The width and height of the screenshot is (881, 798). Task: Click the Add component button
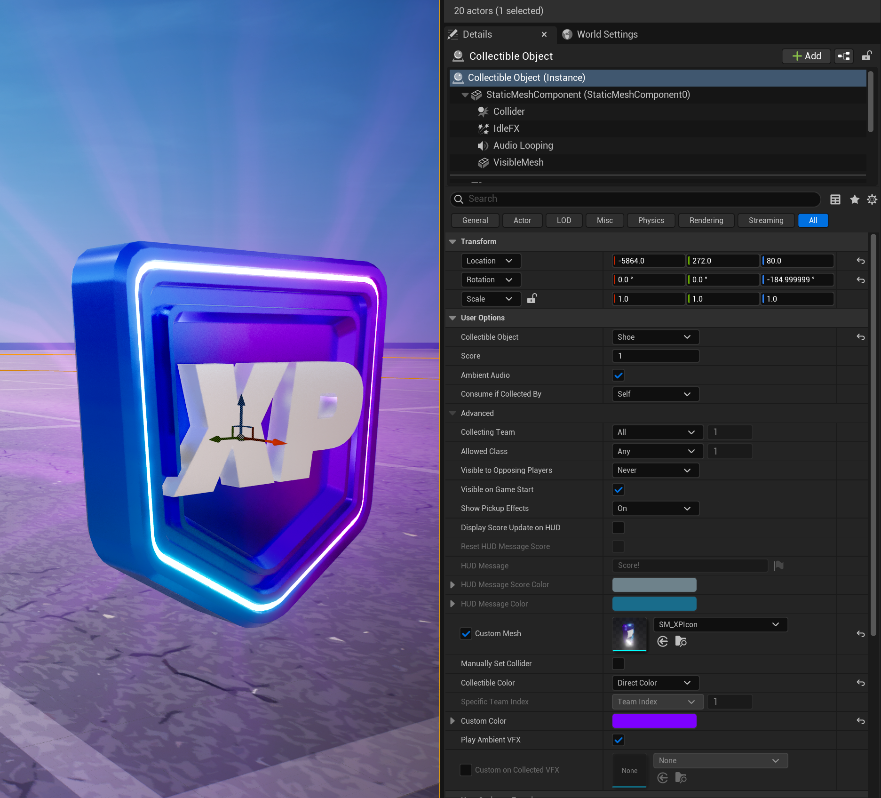(806, 56)
